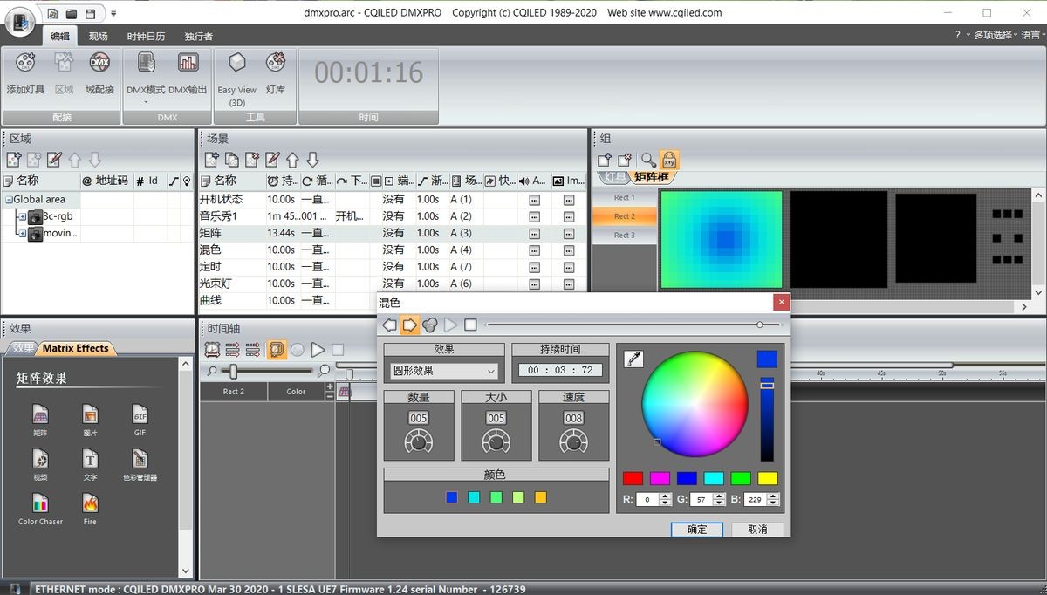
Task: Toggle the Rect 2 group button
Action: (624, 216)
